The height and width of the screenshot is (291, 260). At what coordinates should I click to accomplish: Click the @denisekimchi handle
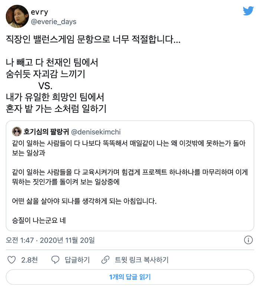tap(96, 132)
